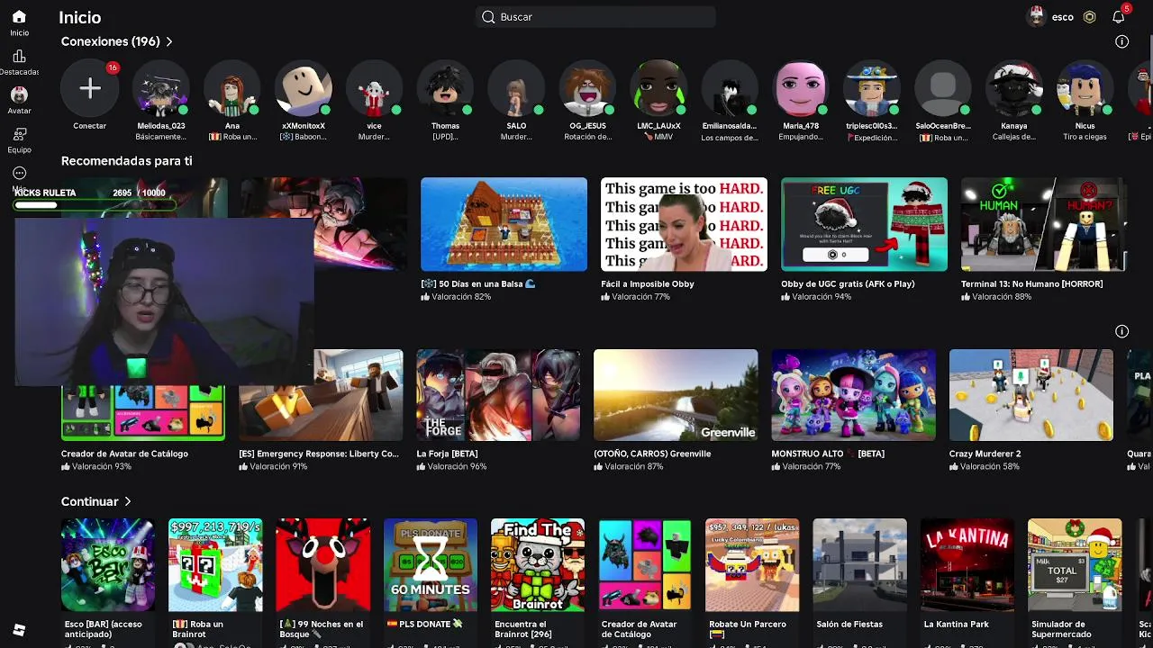1153x648 pixels.
Task: Expand the Continuar section chevron
Action: click(x=127, y=501)
